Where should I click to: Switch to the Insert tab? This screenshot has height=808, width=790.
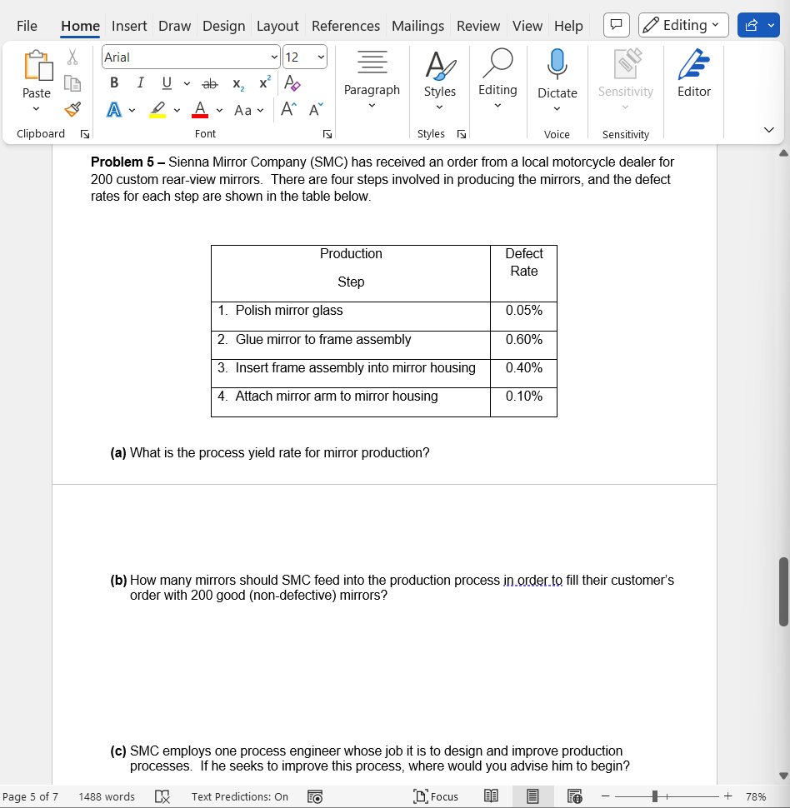click(x=129, y=26)
